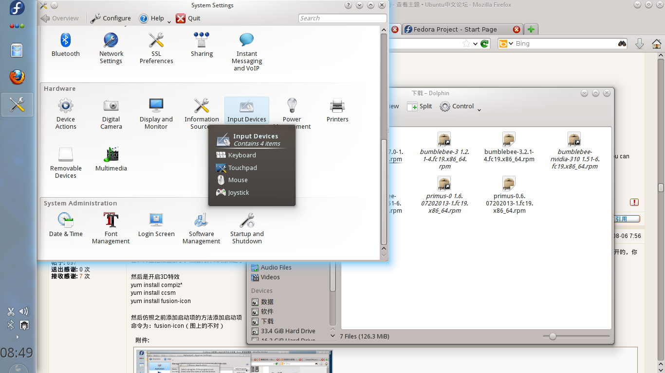The height and width of the screenshot is (373, 665).
Task: Open 数据 device in Dolphin sidebar
Action: pos(263,302)
